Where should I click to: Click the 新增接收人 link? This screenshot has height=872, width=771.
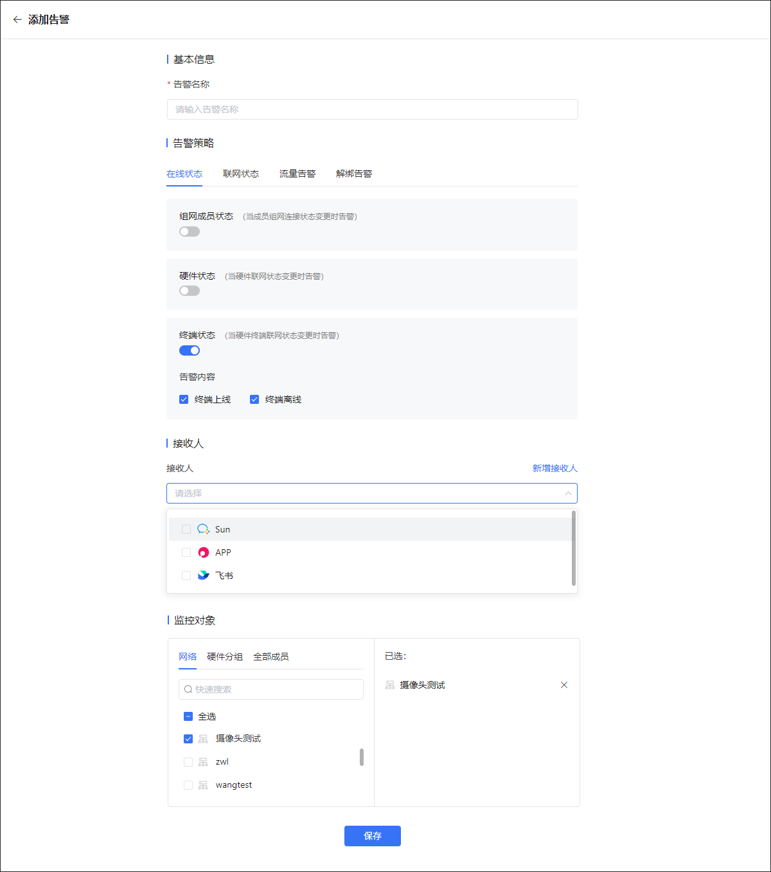[554, 468]
